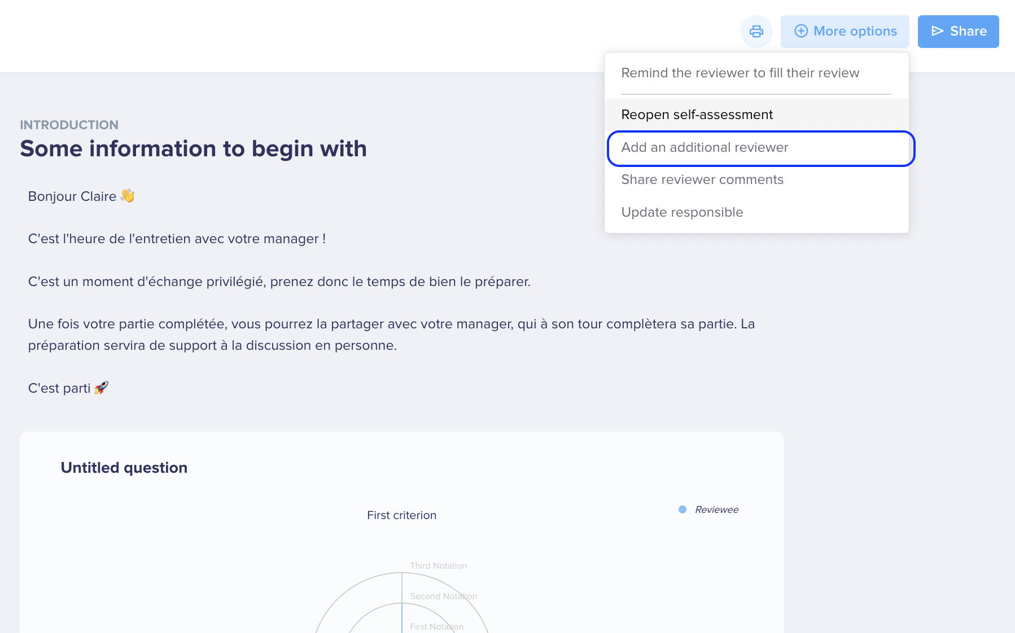This screenshot has height=633, width=1015.
Task: Click the Second Notation axis label
Action: pos(443,596)
